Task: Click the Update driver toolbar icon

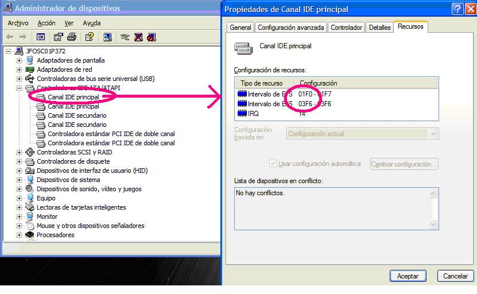Action: (x=125, y=37)
